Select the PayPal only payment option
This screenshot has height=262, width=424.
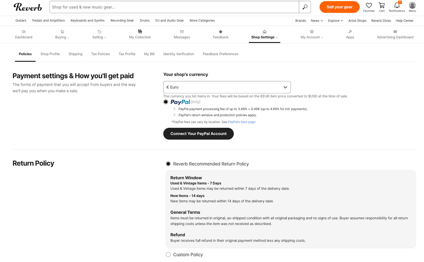(166, 102)
